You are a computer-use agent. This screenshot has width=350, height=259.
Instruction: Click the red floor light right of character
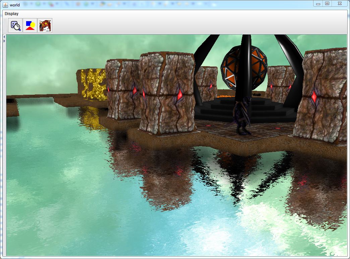click(278, 128)
